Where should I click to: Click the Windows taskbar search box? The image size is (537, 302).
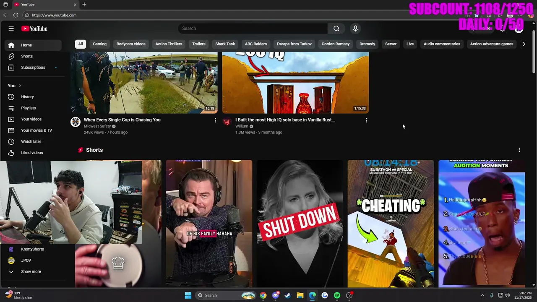(x=225, y=295)
